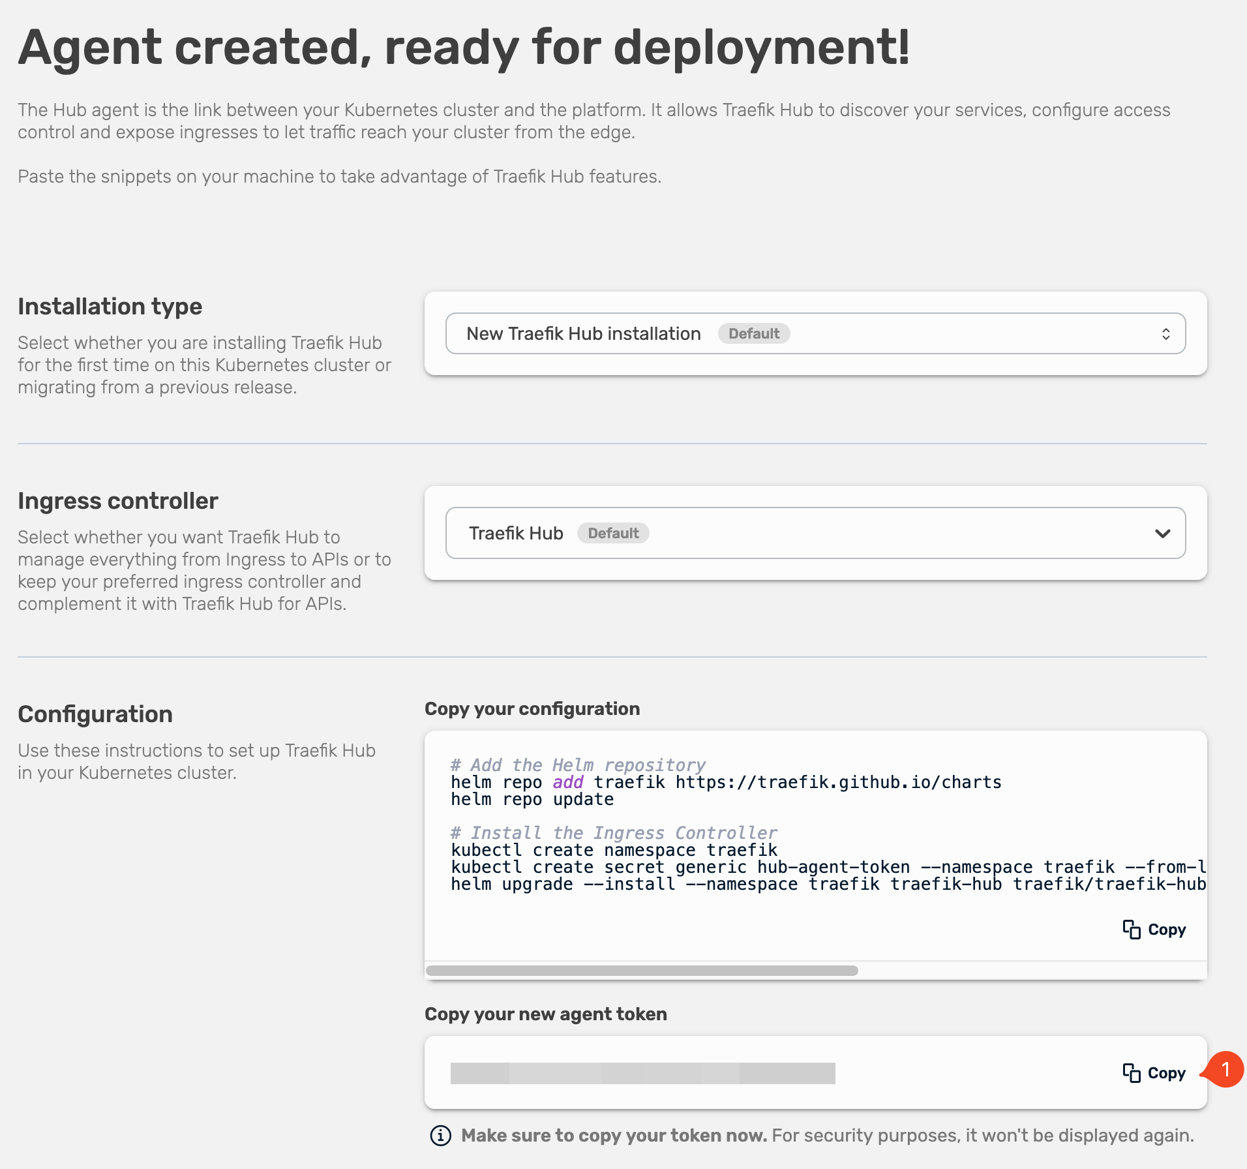Click the Default badge next to Traefik Hub
1247x1169 pixels.
613,534
